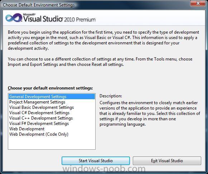This screenshot has width=208, height=174.
Task: Click the Description label heading
Action: 111,96
